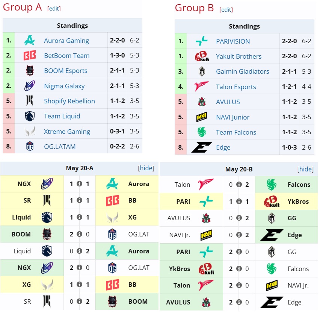Image resolution: width=320 pixels, height=312 pixels.
Task: Click the Team Falcons logo in standings
Action: 202,132
